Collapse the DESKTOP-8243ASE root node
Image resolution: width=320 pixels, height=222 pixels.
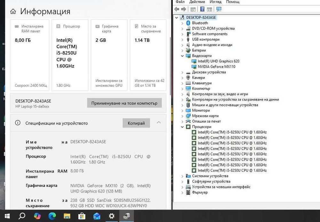177,18
